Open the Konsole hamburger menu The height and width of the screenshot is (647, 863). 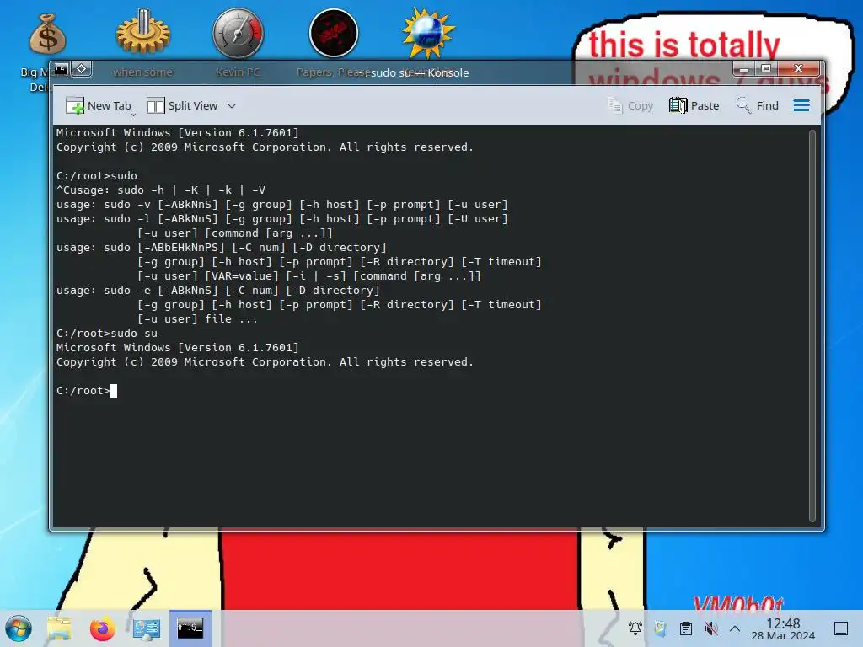(x=801, y=105)
